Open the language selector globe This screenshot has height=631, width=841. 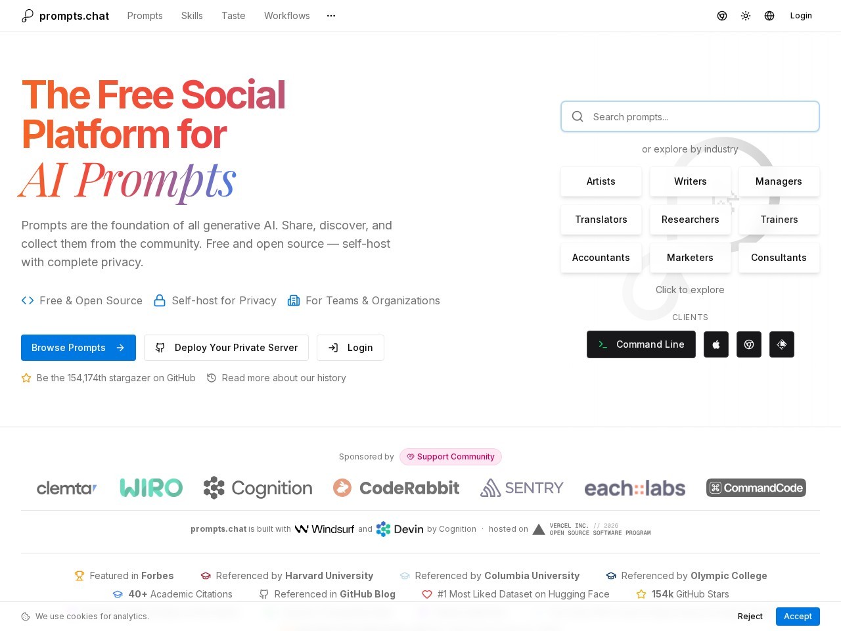click(769, 16)
